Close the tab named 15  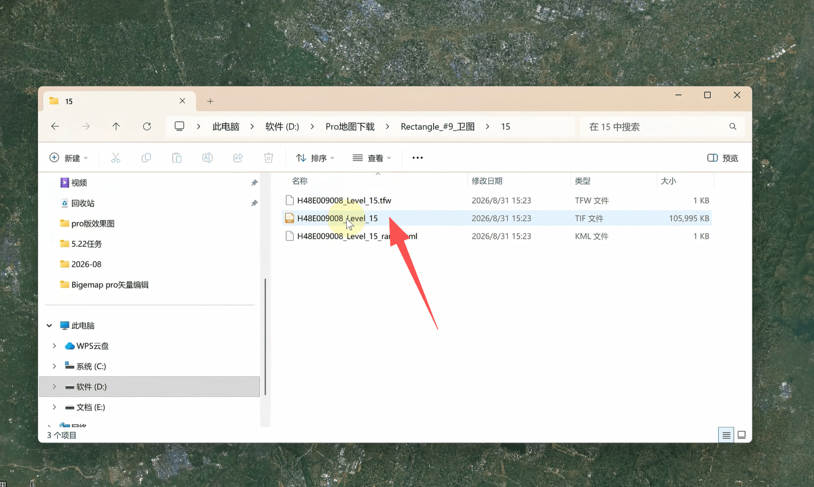[182, 101]
